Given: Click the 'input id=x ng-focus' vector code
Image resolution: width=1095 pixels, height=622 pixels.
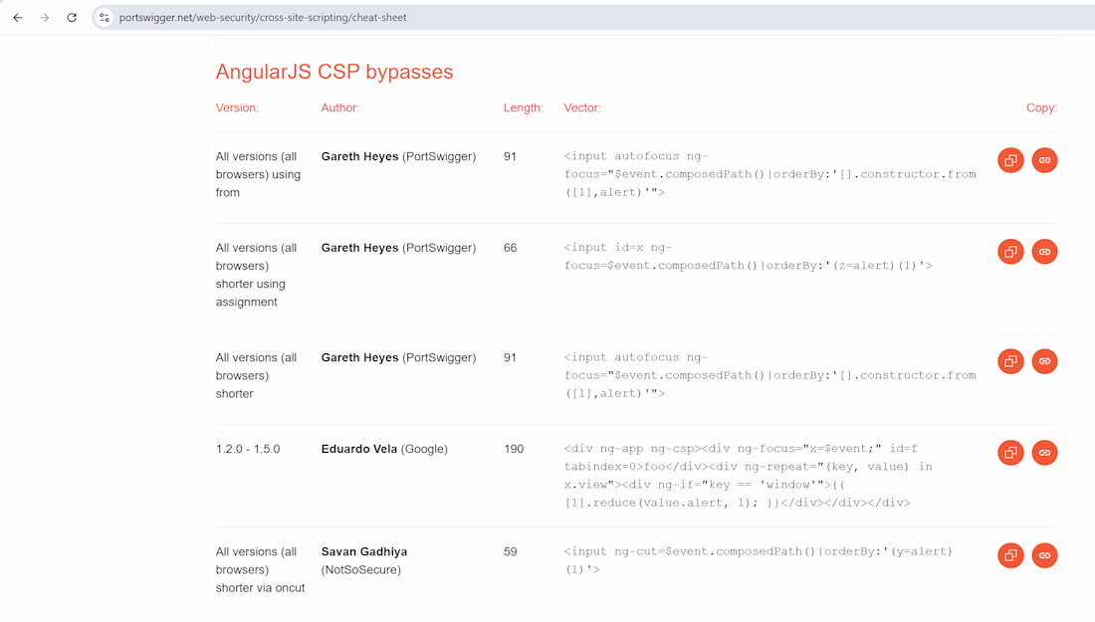Looking at the screenshot, I should 748,256.
